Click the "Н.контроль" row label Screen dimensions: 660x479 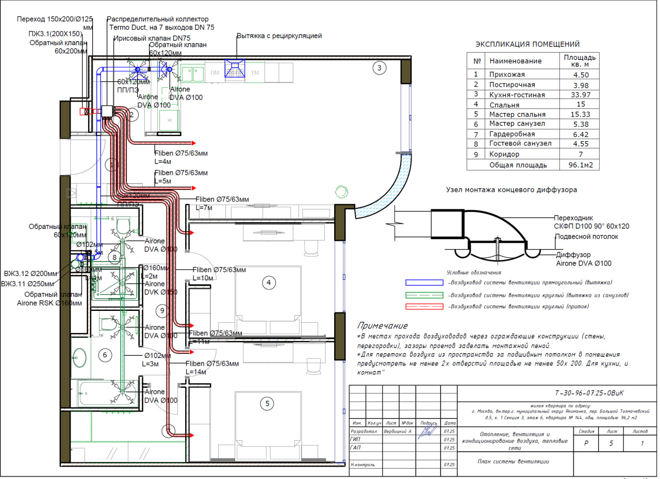362,465
